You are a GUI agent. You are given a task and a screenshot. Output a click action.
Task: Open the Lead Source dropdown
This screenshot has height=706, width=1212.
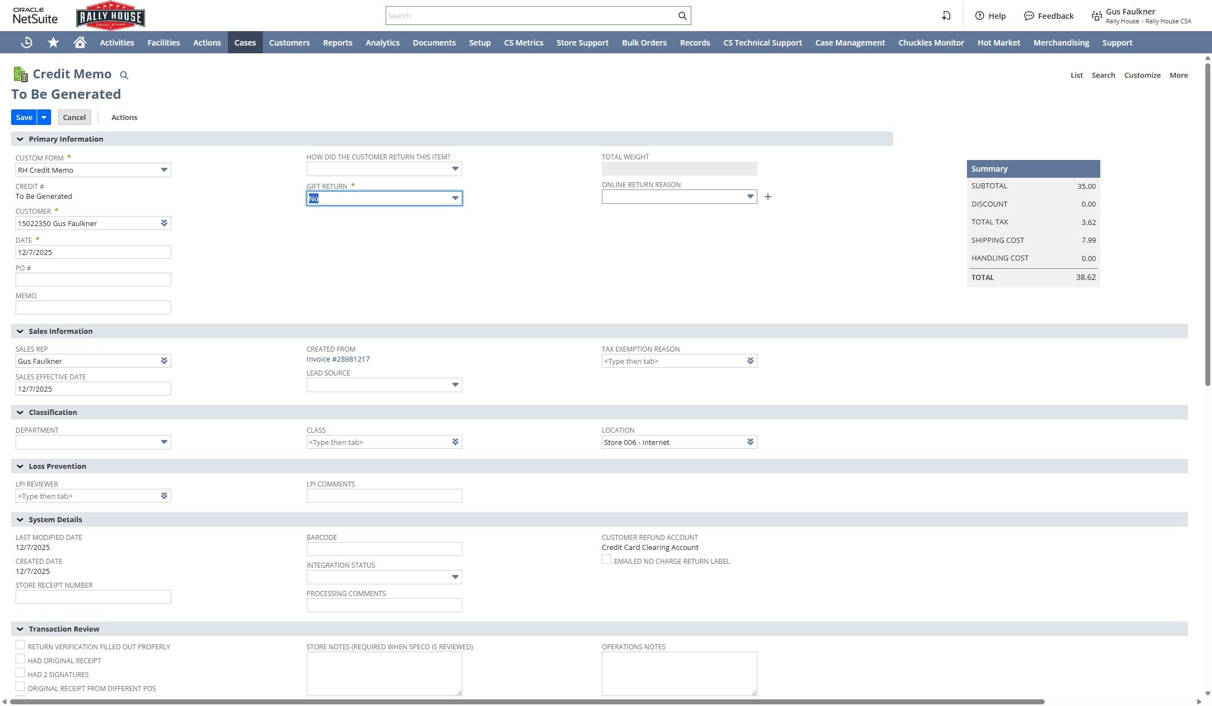(x=455, y=385)
